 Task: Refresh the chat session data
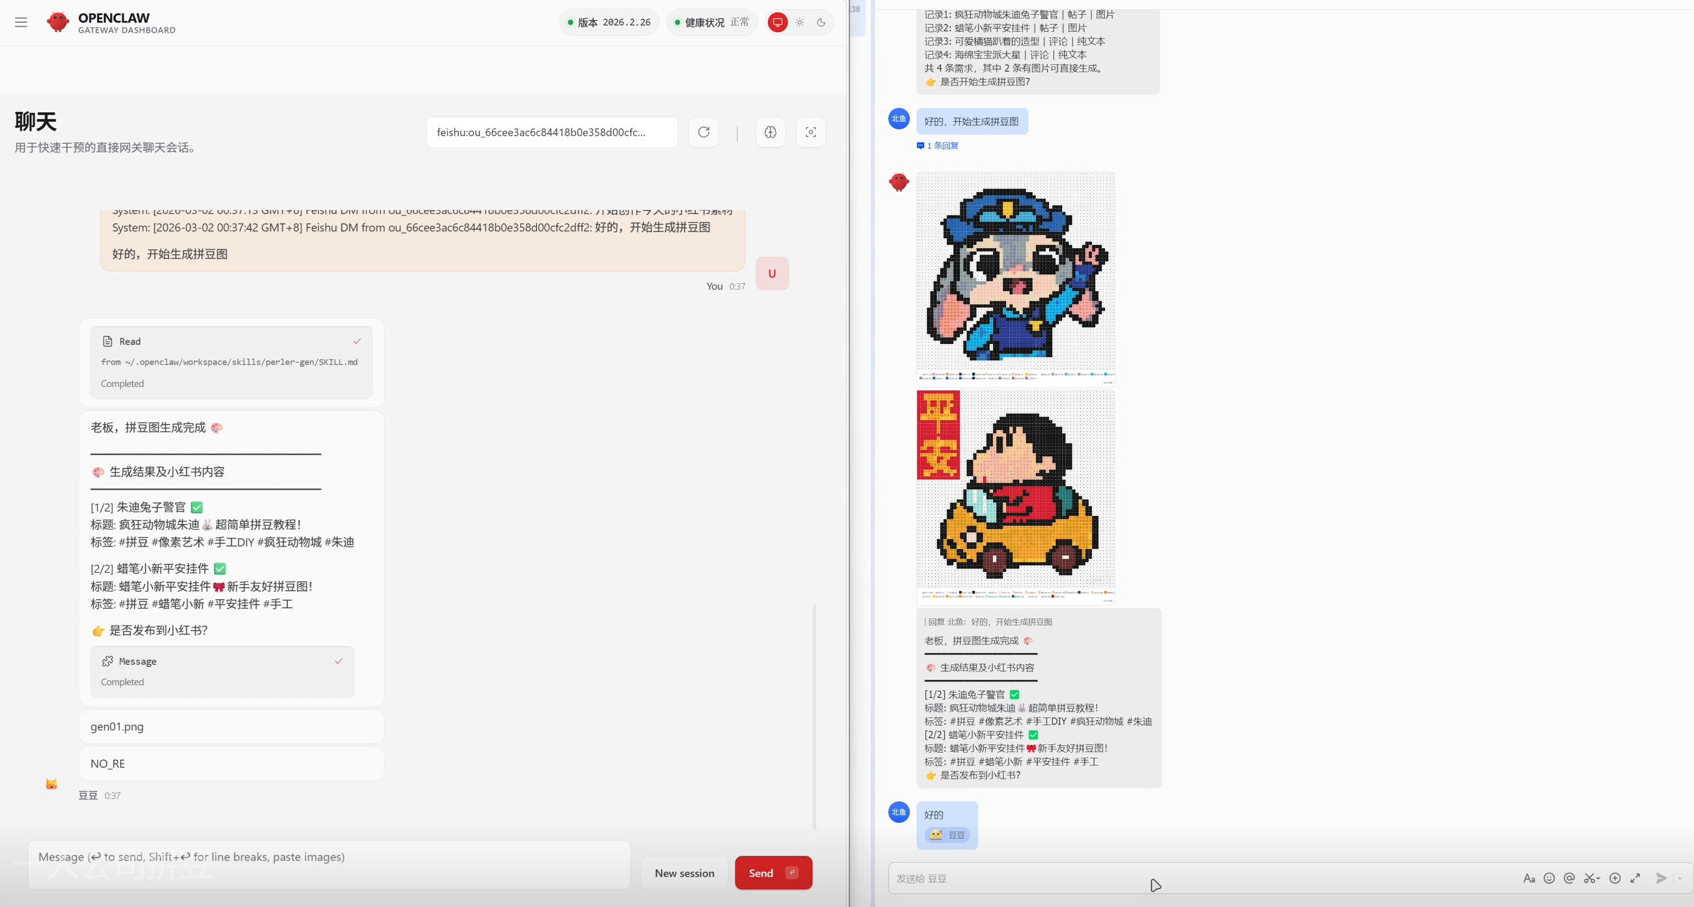pos(704,132)
